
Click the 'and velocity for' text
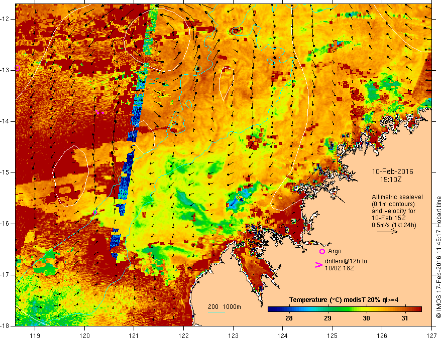pos(393,211)
